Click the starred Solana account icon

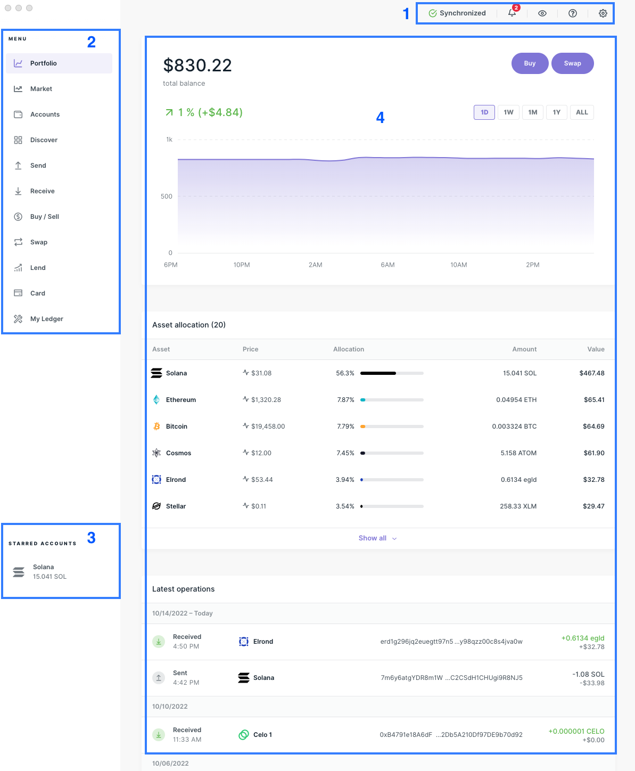point(19,572)
